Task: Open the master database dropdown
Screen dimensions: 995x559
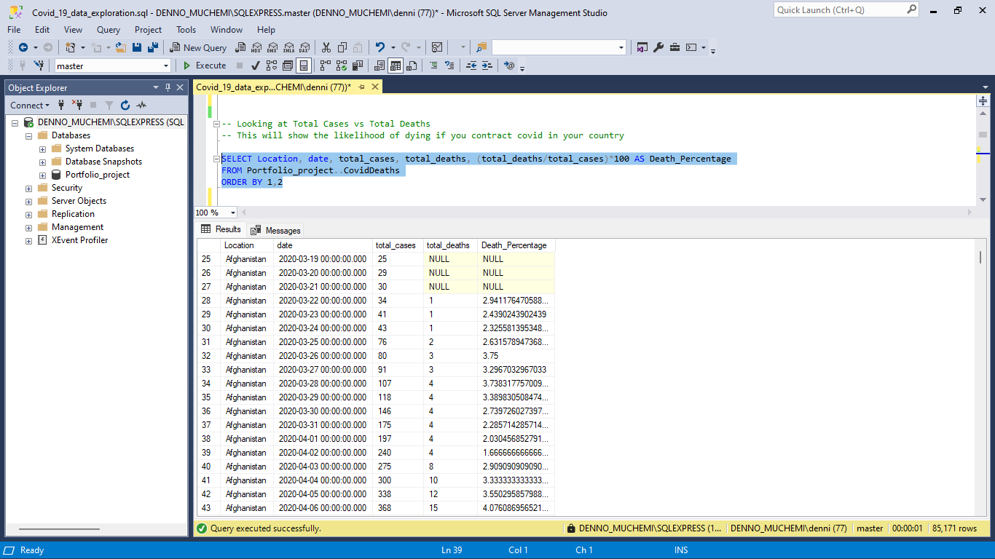Action: point(166,66)
